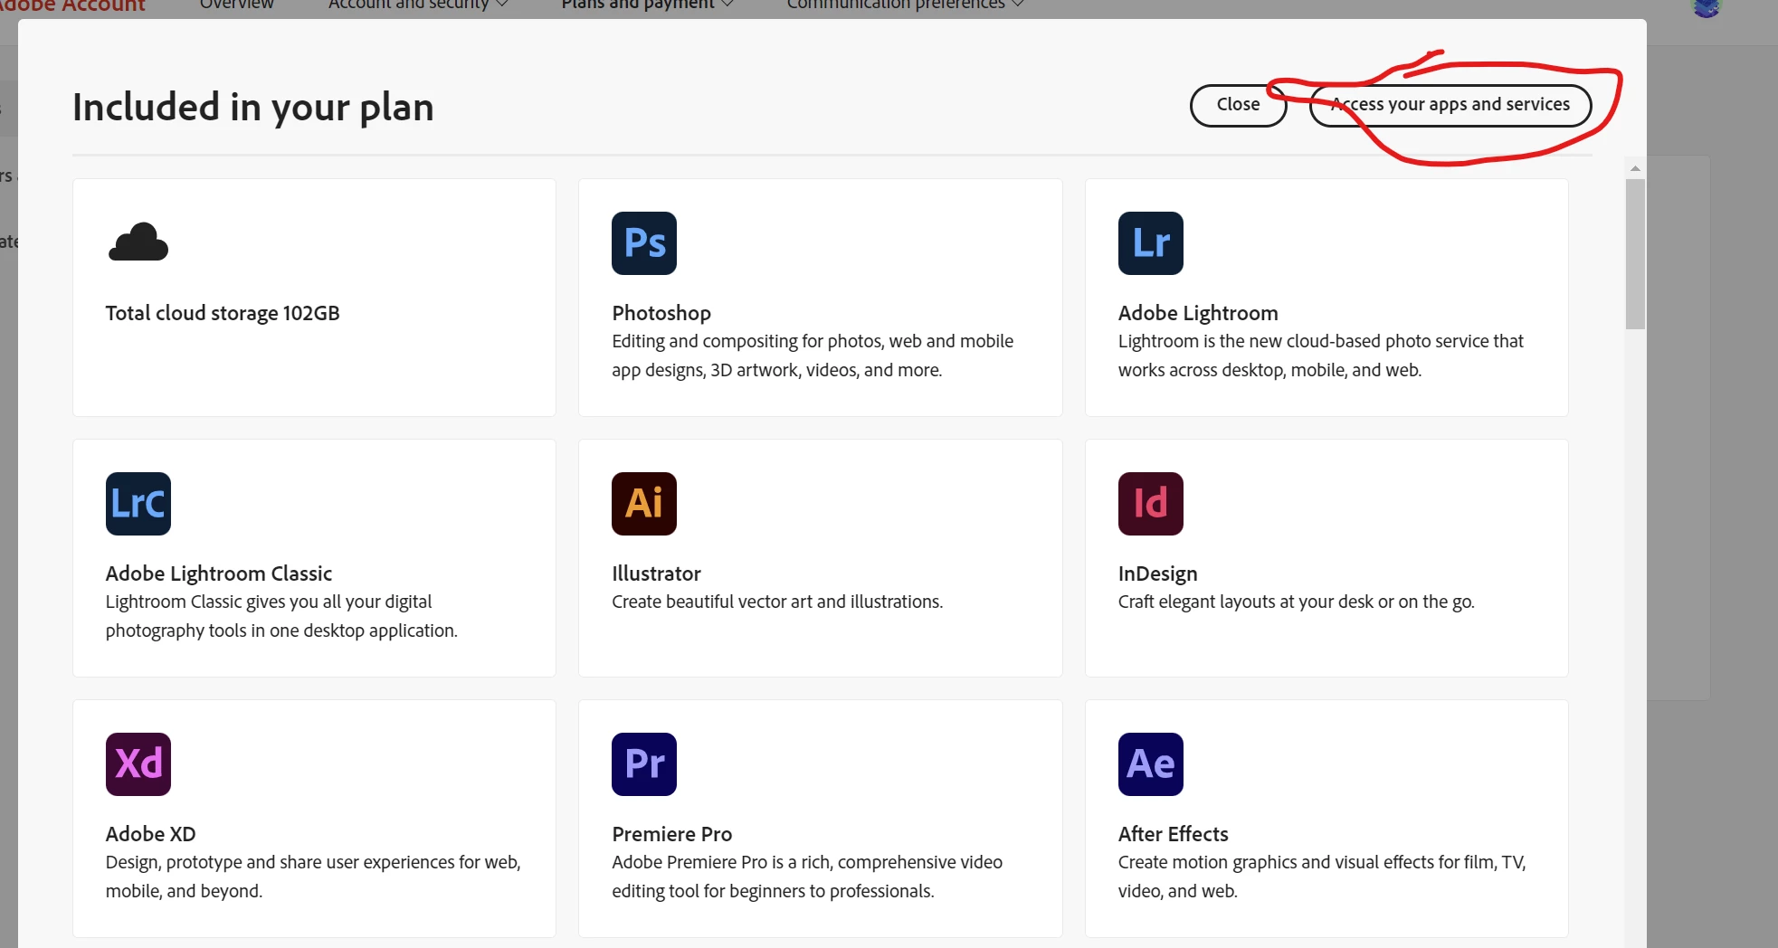Click the Adobe Account logo text
Viewport: 1778px width, 948px height.
(x=72, y=5)
